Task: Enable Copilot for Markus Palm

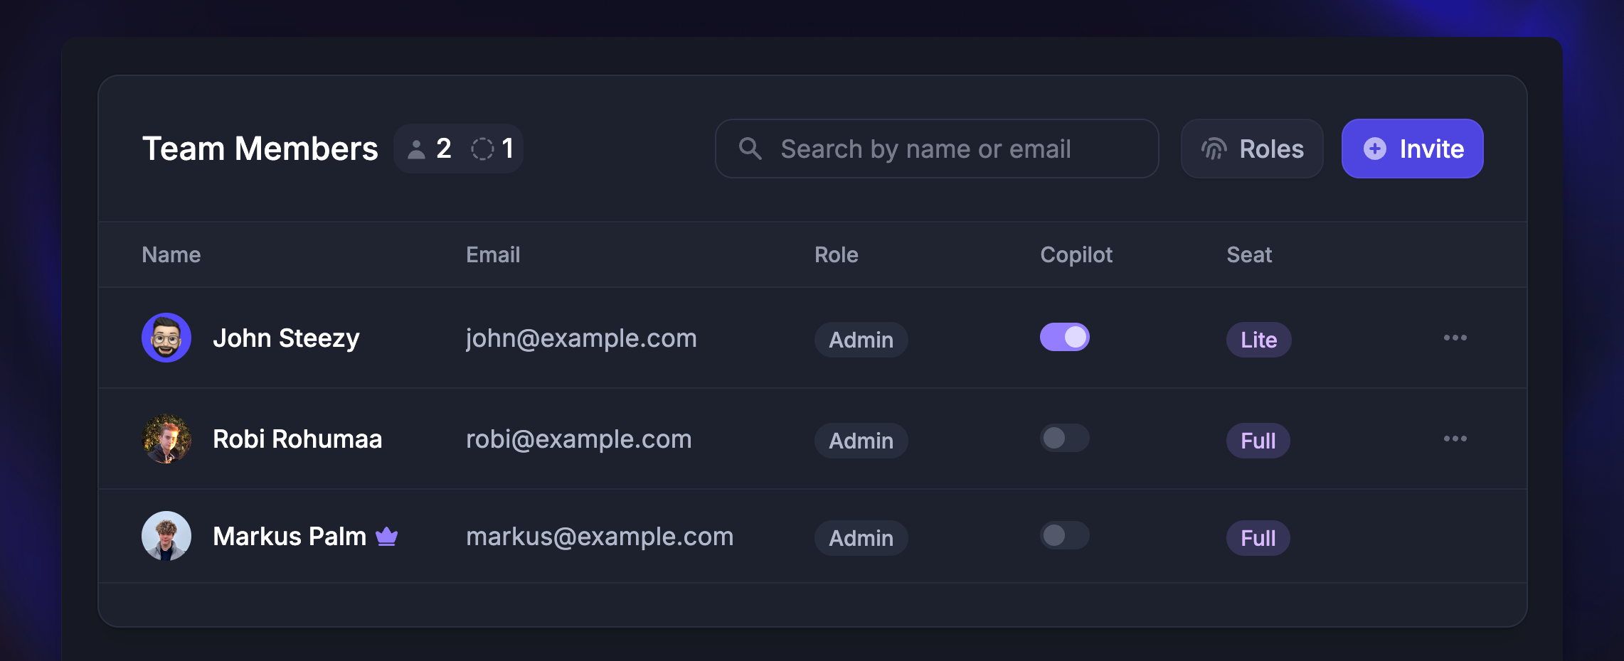Action: tap(1064, 535)
